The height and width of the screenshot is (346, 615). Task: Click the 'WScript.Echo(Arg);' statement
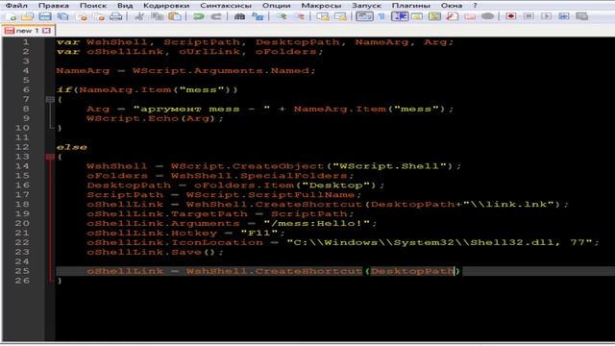coord(155,118)
